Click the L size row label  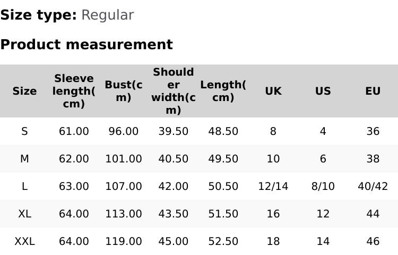pos(24,186)
